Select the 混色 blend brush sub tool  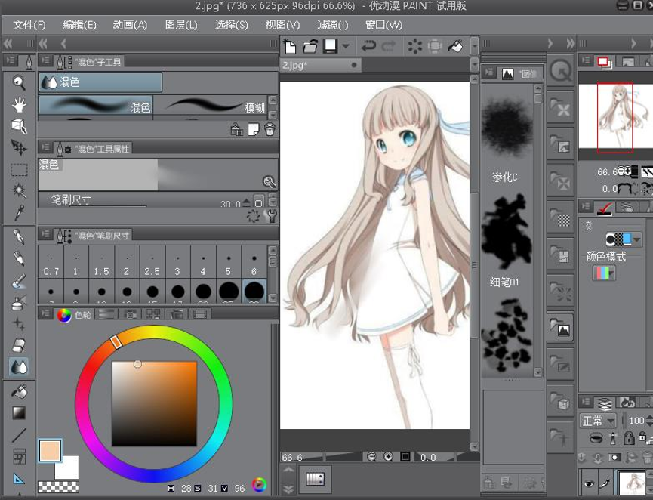(x=95, y=106)
